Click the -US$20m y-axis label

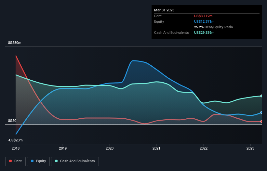[15, 140]
